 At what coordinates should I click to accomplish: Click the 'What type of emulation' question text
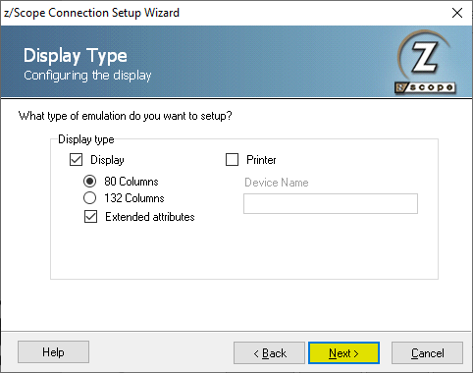click(125, 116)
